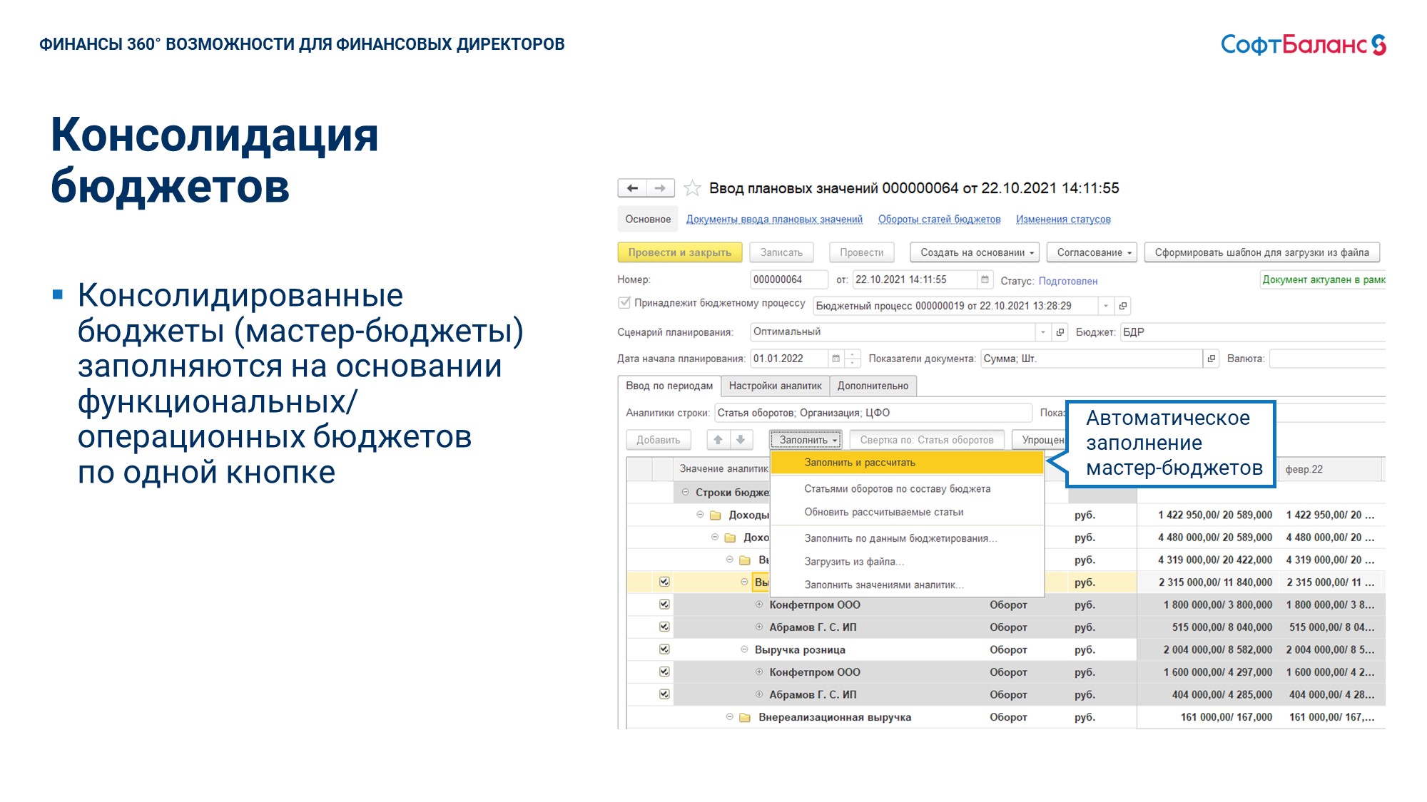Toggle the checkbox of the Выручка розница row
1427x802 pixels.
coord(664,649)
